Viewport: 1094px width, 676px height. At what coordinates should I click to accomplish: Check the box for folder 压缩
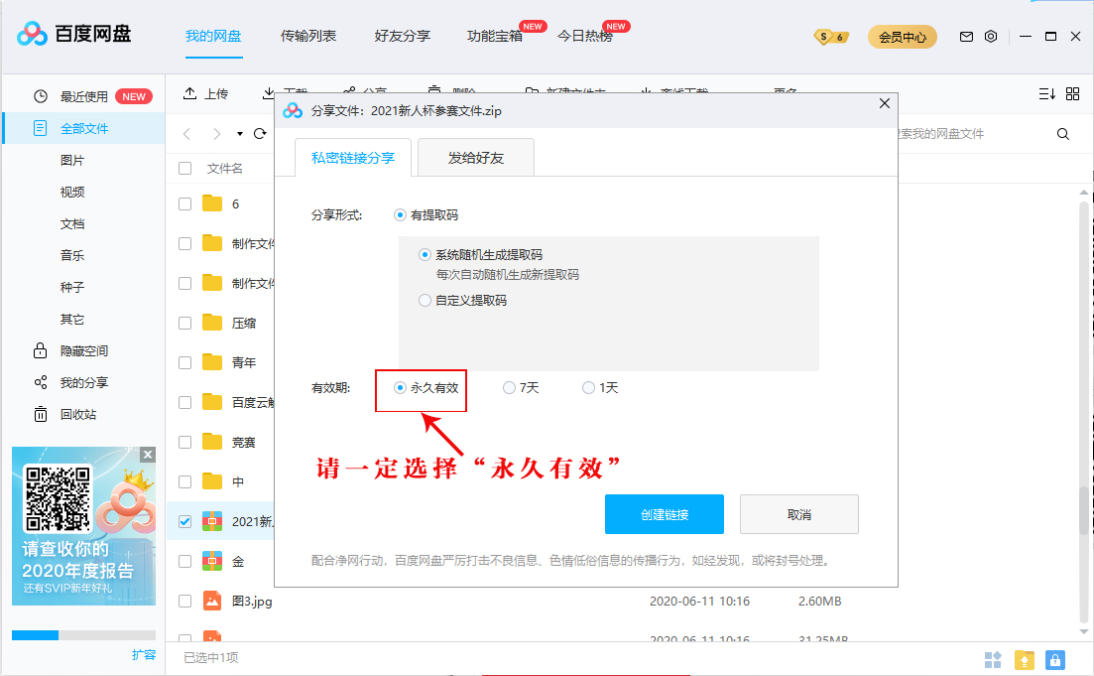tap(184, 323)
